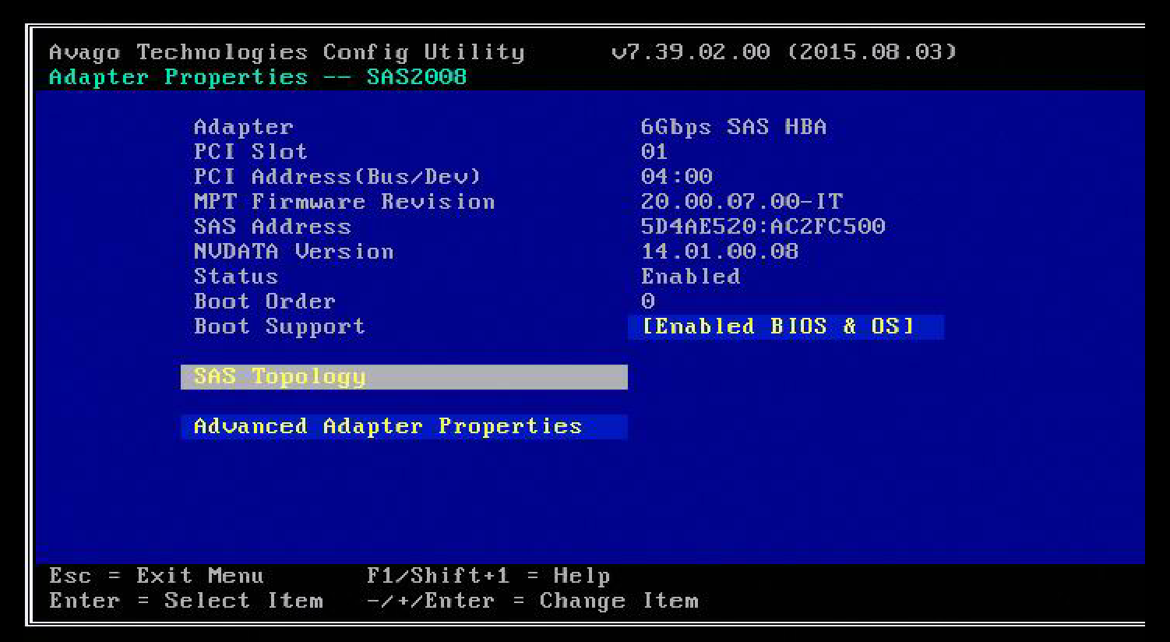Screen dimensions: 1170x642
Task: Click the NVDATA Version value 14.01.00.08
Action: [720, 252]
